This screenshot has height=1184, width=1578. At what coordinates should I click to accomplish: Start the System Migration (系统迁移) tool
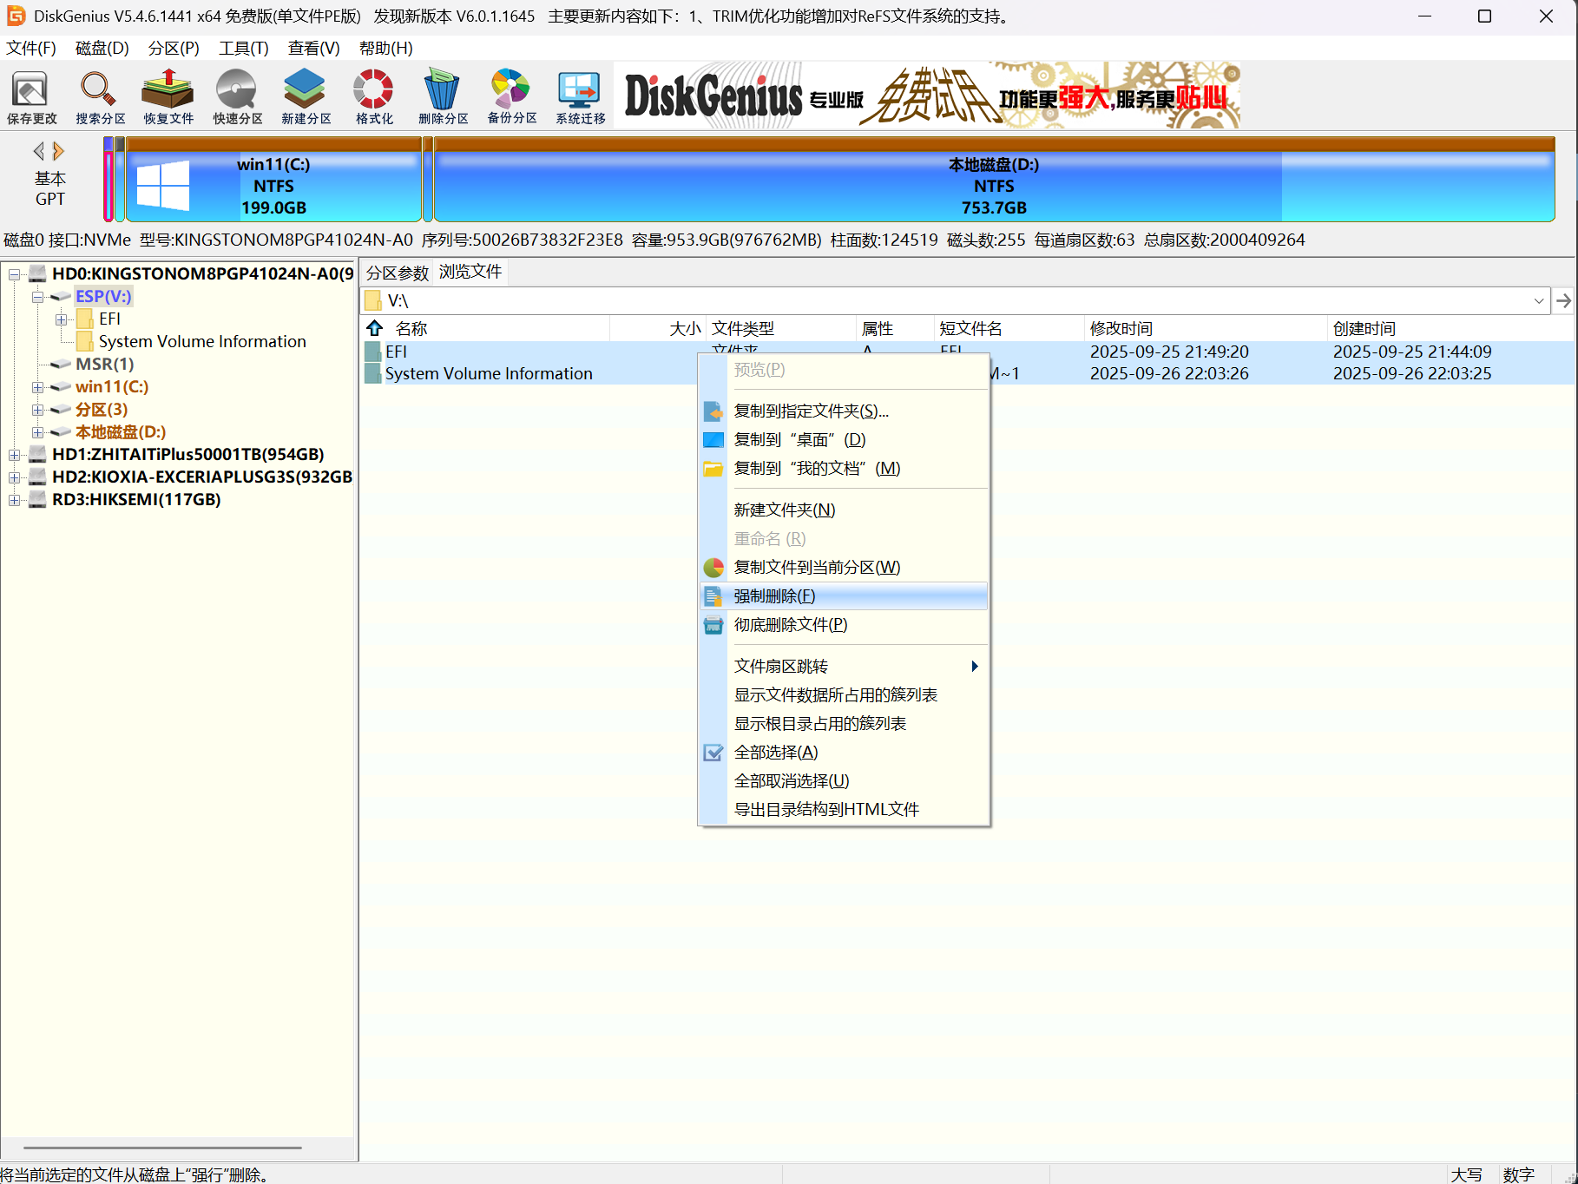[580, 96]
